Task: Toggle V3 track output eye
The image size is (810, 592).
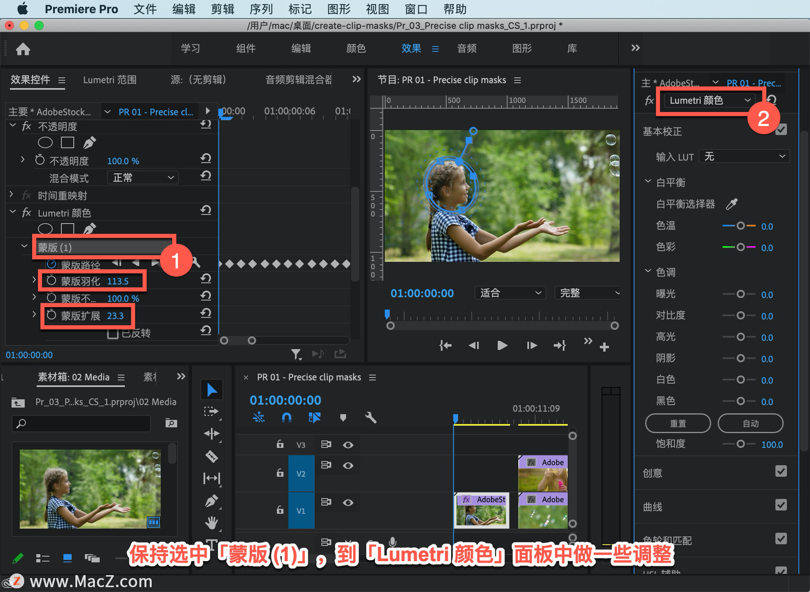Action: [x=348, y=445]
